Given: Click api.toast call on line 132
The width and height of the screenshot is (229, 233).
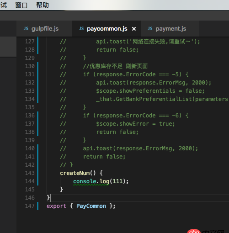Looking at the screenshot, I should tap(154, 83).
